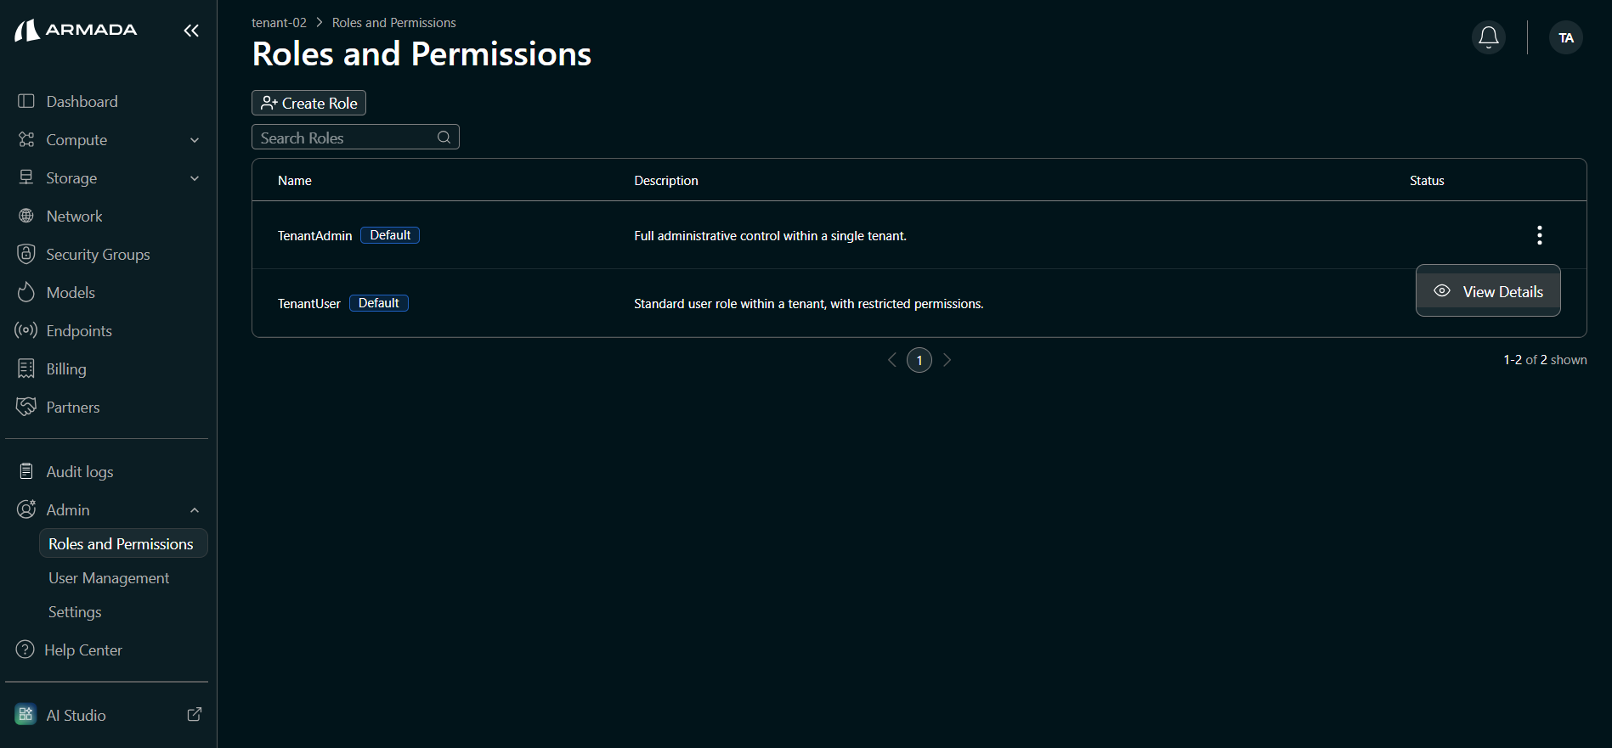
Task: Open Dashboard from sidebar
Action: pos(82,102)
